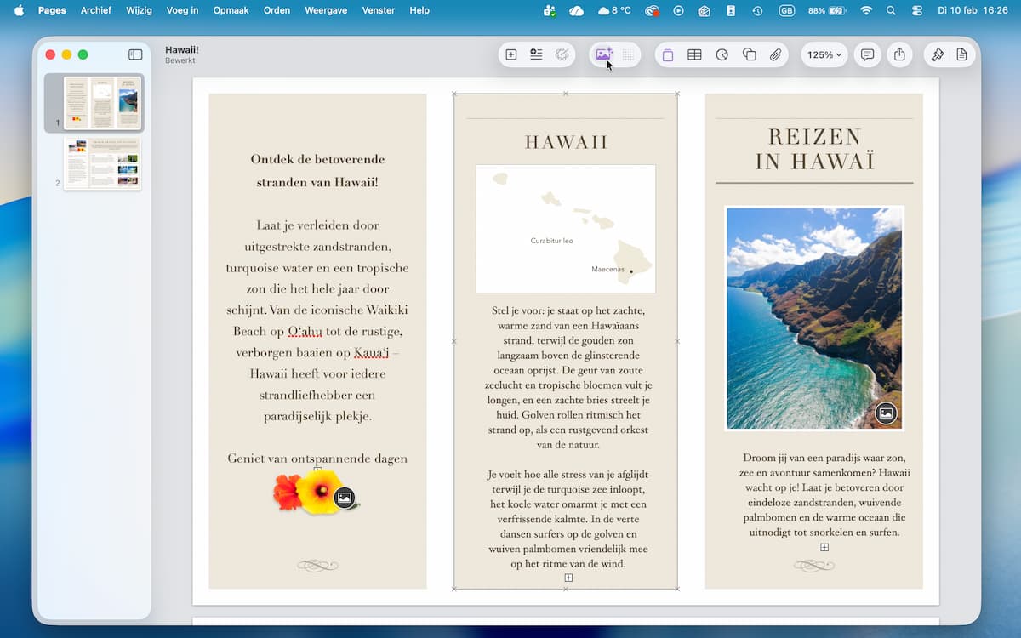Open the Format paintbrush inspector
The image size is (1021, 638).
coord(937,54)
